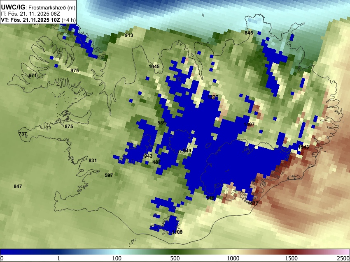Click the 1500 value on the color scale
Screen dimensions: 350x262
click(291, 258)
